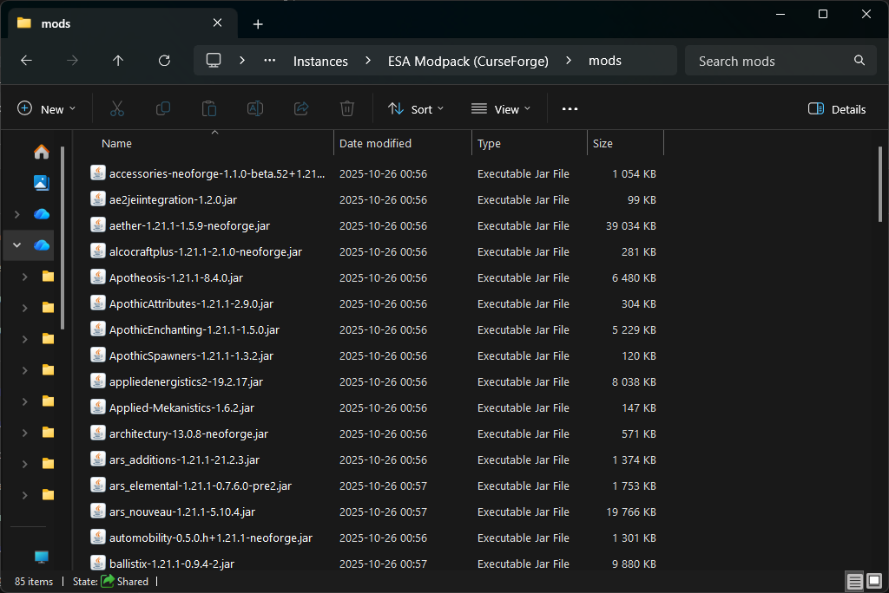The height and width of the screenshot is (593, 889).
Task: Switch to details list view in status bar
Action: point(855,581)
